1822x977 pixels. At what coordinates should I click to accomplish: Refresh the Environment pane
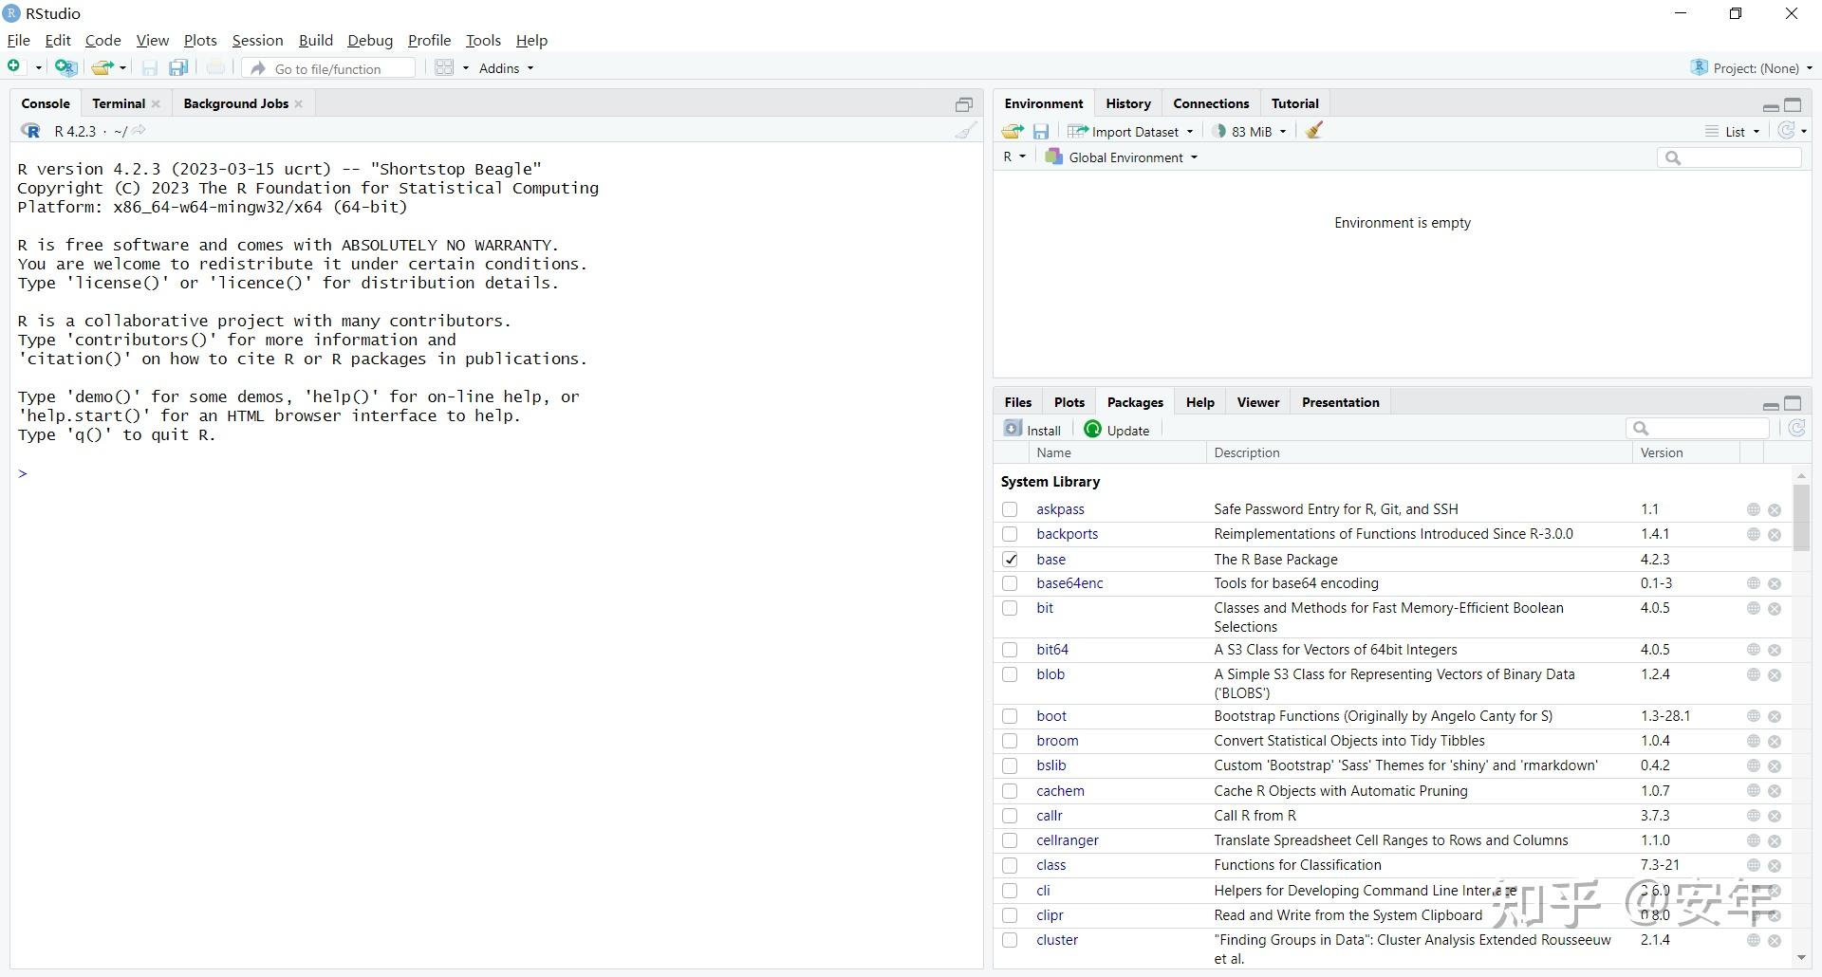1787,131
